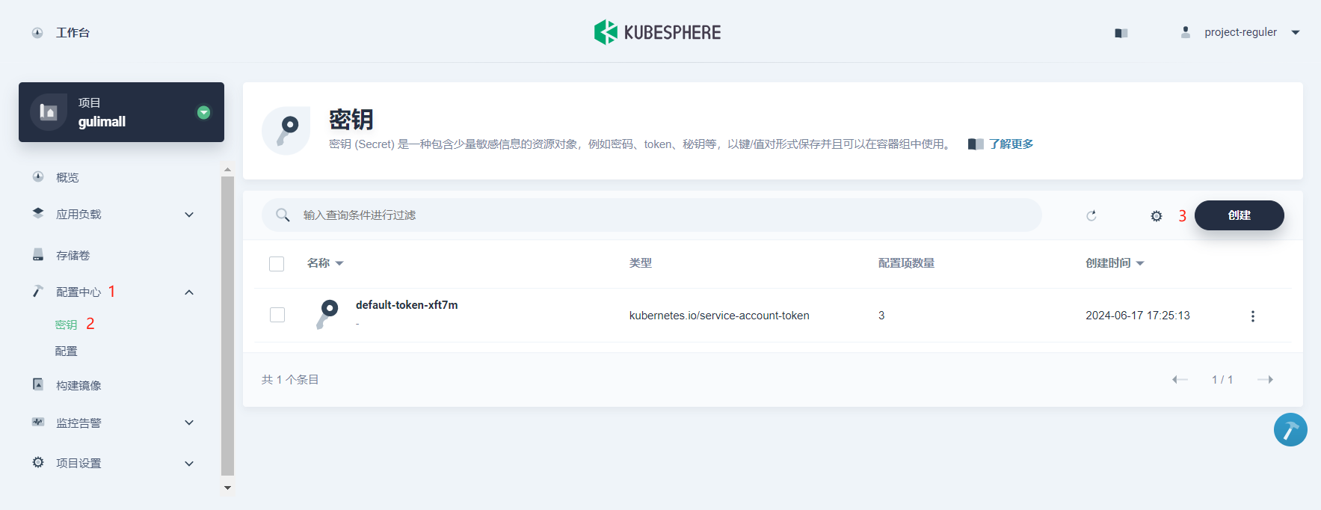Click the book icon beside 了解更多
The image size is (1321, 510).
coord(976,144)
